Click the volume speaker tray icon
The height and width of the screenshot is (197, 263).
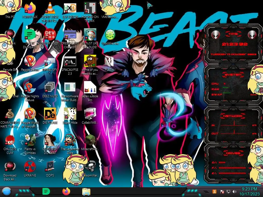click(234, 192)
